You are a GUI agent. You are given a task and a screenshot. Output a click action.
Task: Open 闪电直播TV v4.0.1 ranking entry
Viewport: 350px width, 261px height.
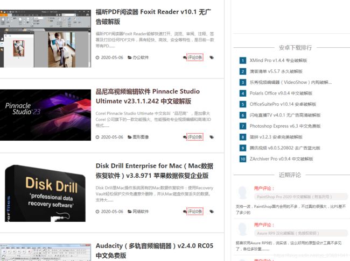(x=285, y=115)
